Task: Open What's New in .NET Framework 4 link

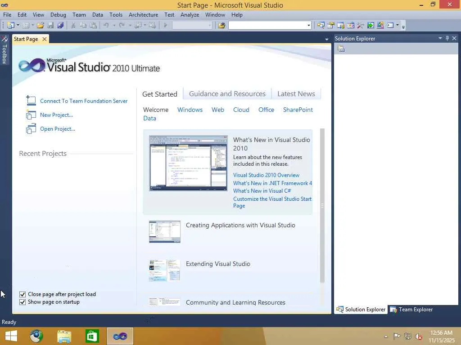Action: [x=272, y=183]
